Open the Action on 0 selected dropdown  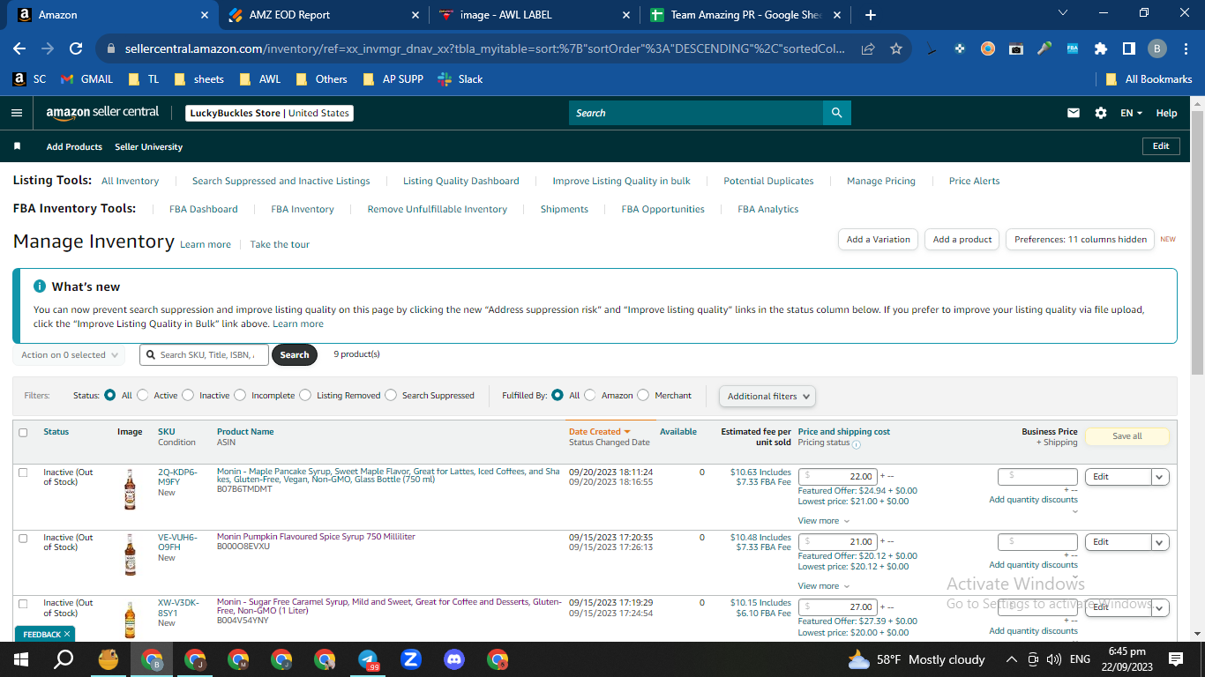coord(68,355)
